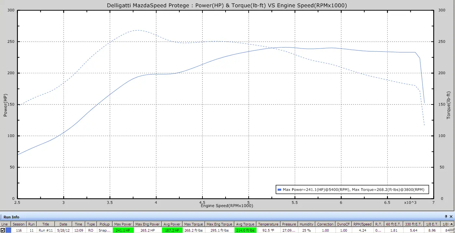Click the Date column header
This screenshot has height=233, width=455.
pyautogui.click(x=63, y=224)
